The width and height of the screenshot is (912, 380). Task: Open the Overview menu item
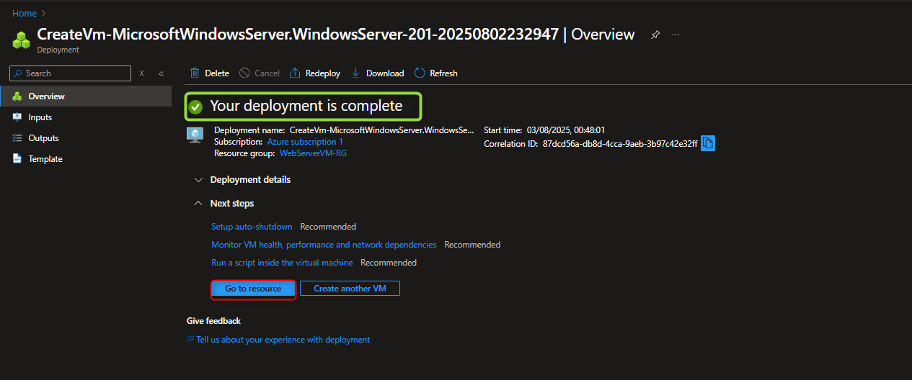click(x=86, y=96)
